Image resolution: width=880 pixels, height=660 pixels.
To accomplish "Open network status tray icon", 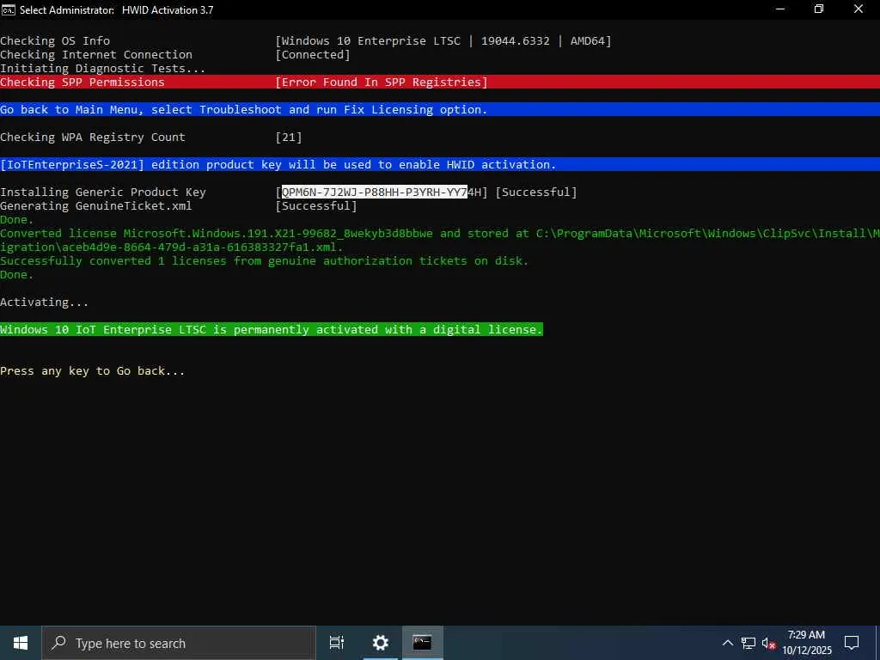I will [x=749, y=643].
